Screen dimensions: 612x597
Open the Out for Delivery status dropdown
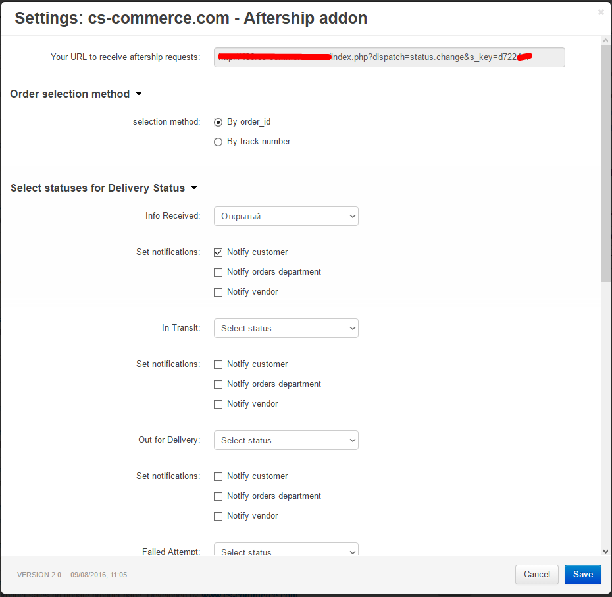coord(286,440)
